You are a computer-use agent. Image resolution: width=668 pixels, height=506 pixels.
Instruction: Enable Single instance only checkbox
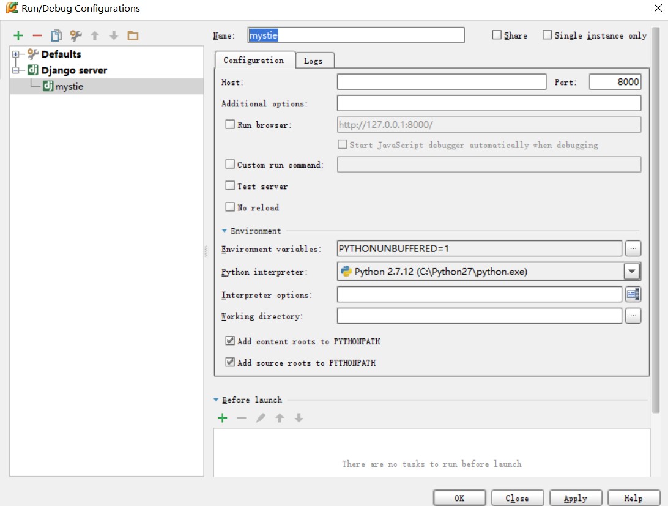(547, 35)
